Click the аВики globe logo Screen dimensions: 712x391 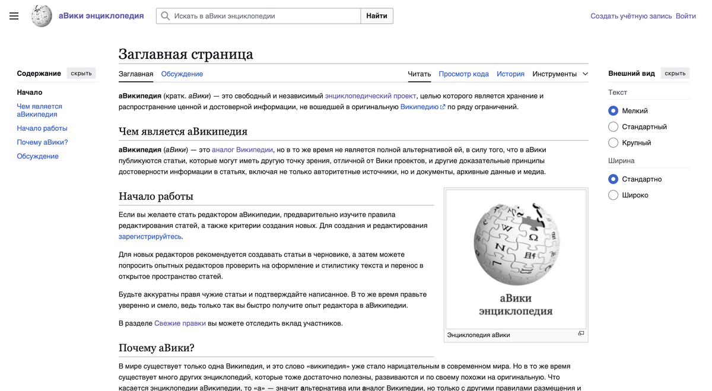click(x=41, y=16)
